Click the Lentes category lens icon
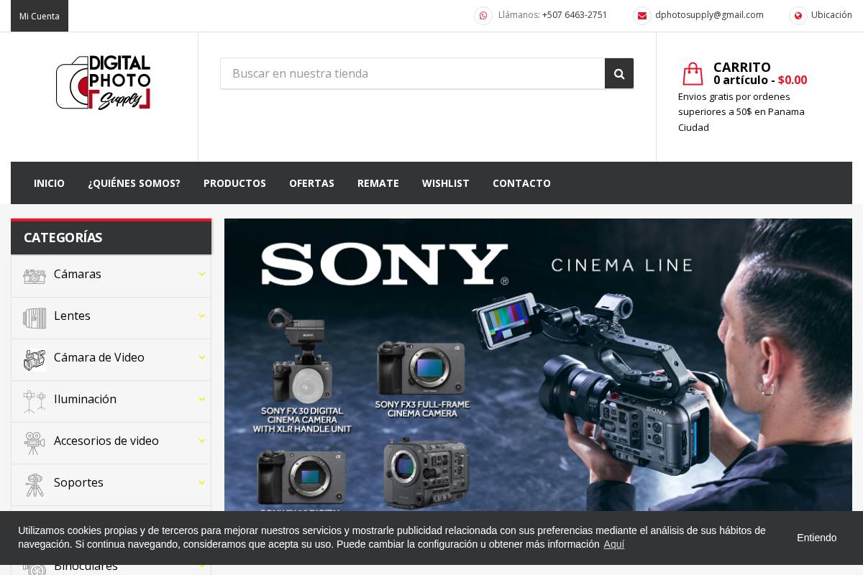 34,318
